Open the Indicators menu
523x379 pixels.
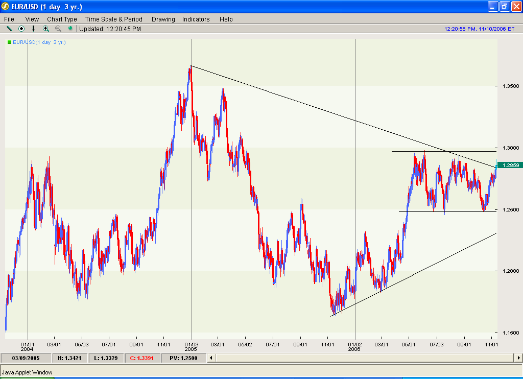[196, 19]
